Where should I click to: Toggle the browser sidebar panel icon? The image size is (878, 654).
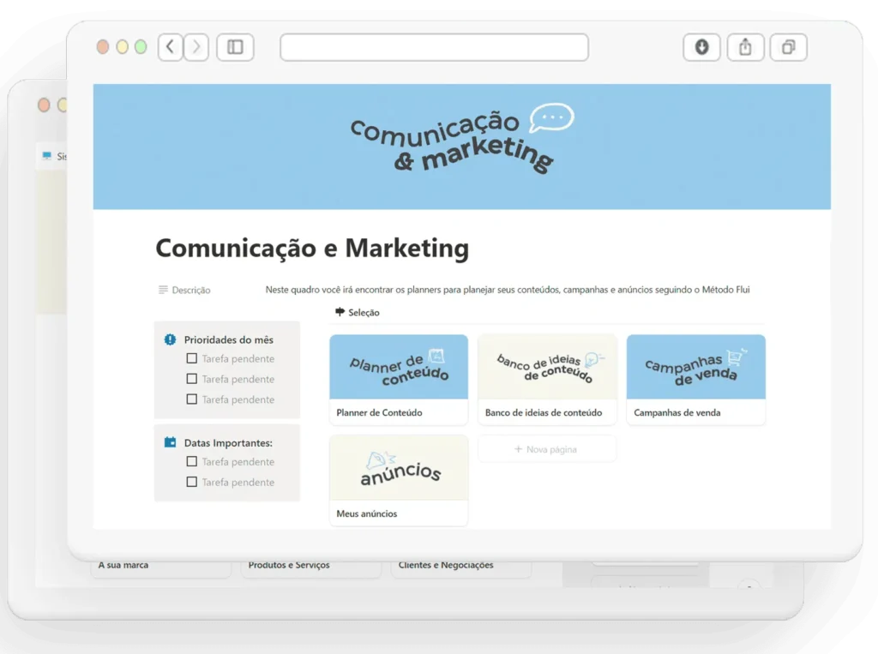click(x=235, y=47)
